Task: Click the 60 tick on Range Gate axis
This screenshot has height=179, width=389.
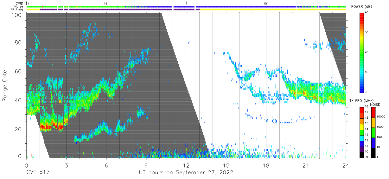Action: pyautogui.click(x=19, y=71)
